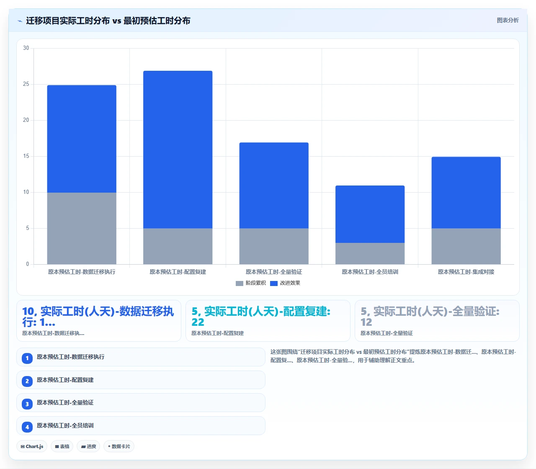Click x-axis label 原本预估工时-配置复建
This screenshot has width=536, height=469.
(x=178, y=272)
